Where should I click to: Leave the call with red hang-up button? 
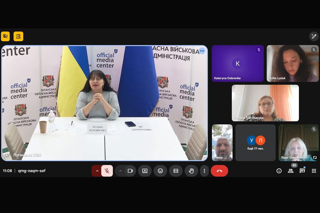coord(219,171)
